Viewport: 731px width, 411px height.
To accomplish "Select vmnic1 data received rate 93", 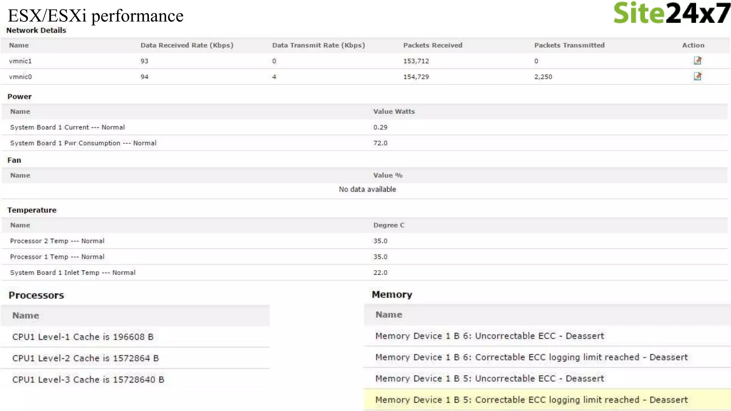I will click(144, 61).
